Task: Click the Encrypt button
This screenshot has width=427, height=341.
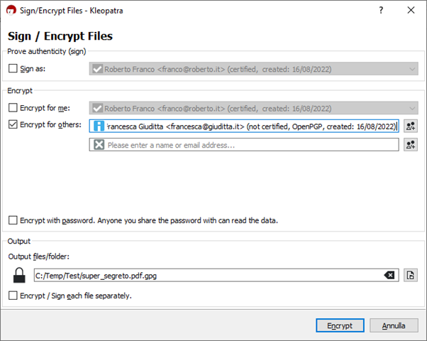Action: (340, 325)
